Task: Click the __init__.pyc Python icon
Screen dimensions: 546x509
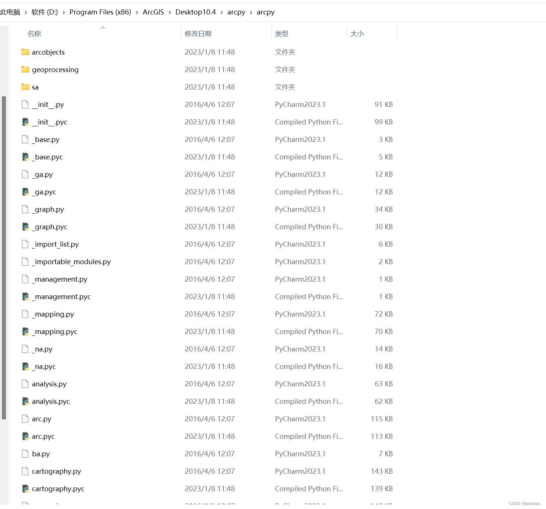Action: coord(25,122)
